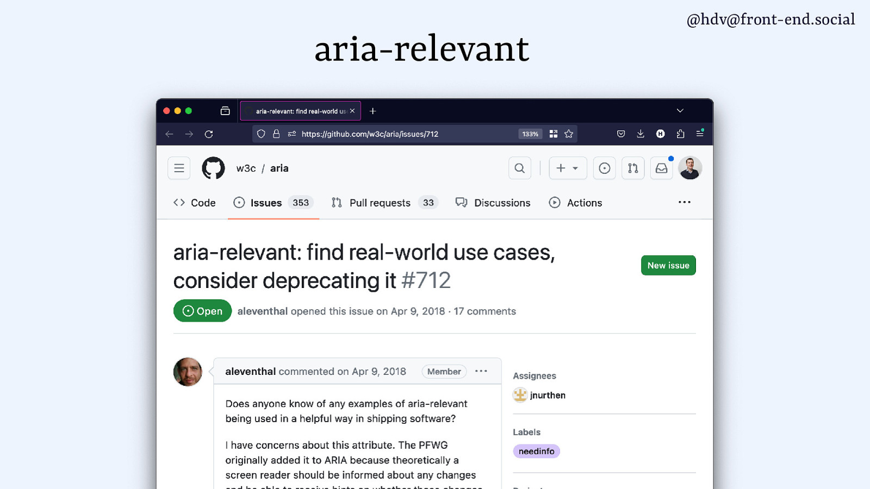Open the notifications inbox
Image resolution: width=870 pixels, height=489 pixels.
click(661, 168)
